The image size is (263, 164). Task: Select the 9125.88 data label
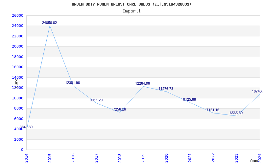(189, 100)
